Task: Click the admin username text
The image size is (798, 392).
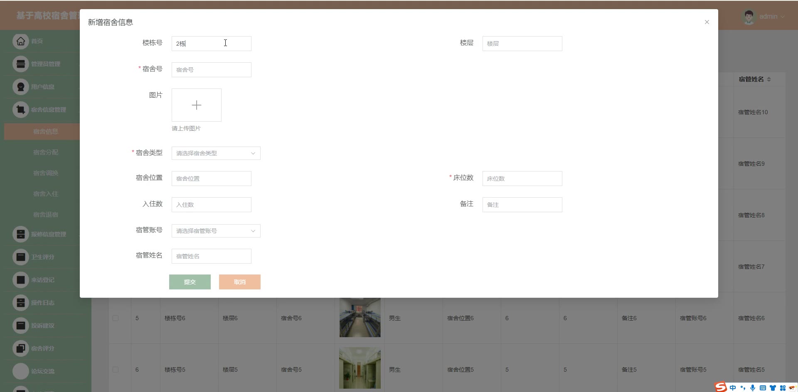Action: tap(768, 17)
